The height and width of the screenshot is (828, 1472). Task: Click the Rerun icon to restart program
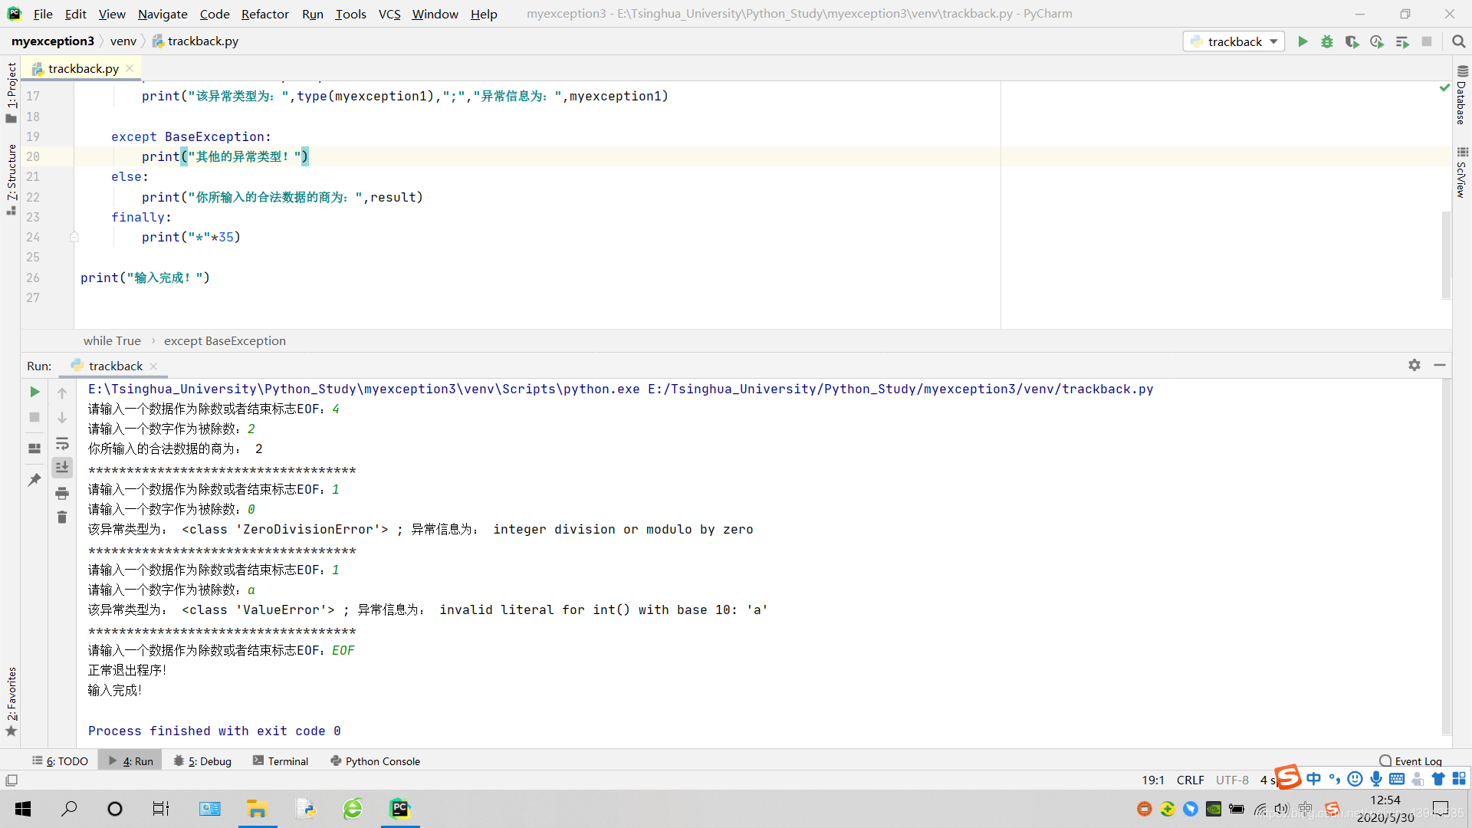coord(34,393)
